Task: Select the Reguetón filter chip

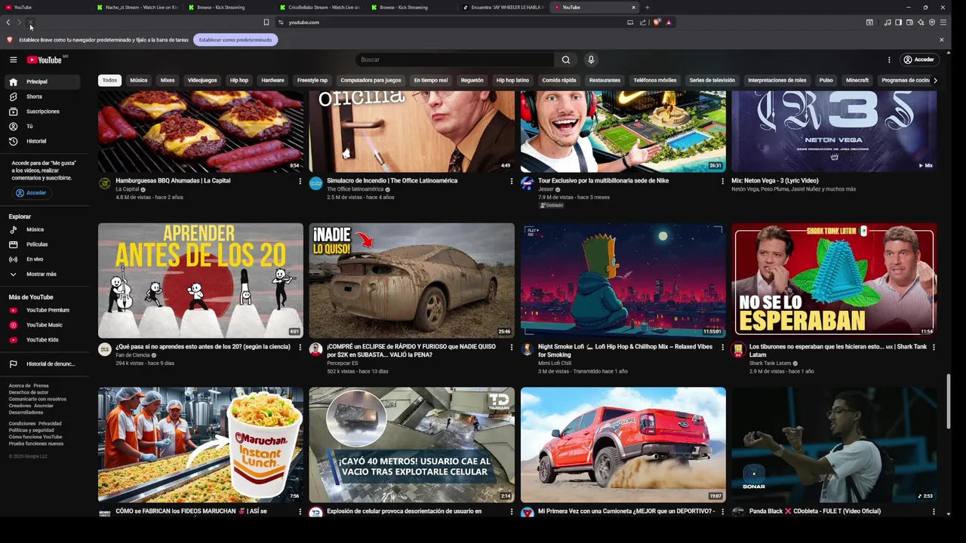Action: (x=472, y=80)
